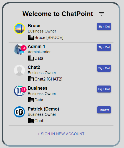The width and height of the screenshot is (124, 148).
Task: Sign out of the Business account
Action: coord(104,89)
